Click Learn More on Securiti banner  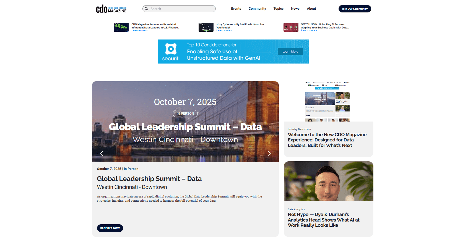(x=290, y=52)
